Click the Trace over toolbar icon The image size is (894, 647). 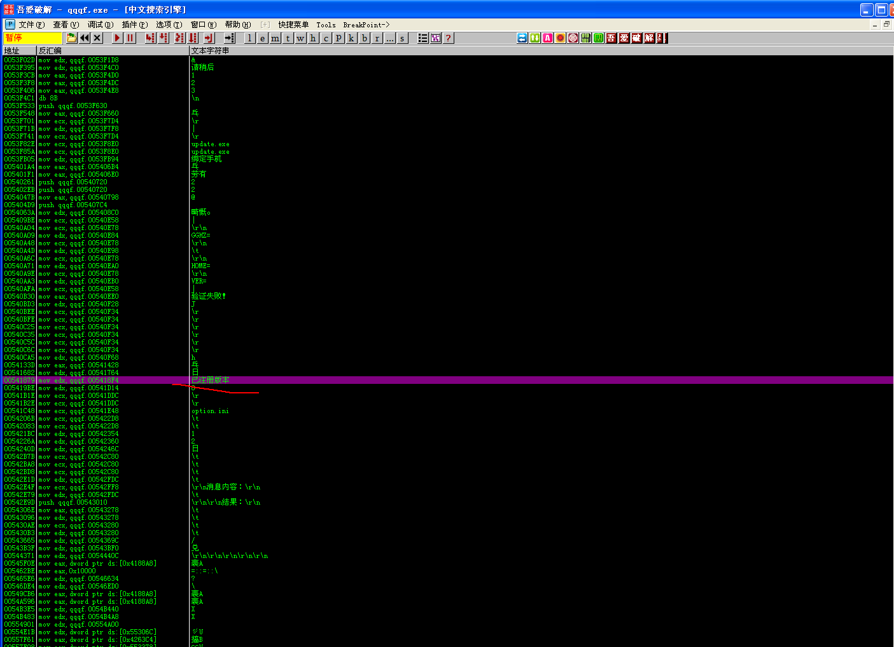(x=193, y=38)
